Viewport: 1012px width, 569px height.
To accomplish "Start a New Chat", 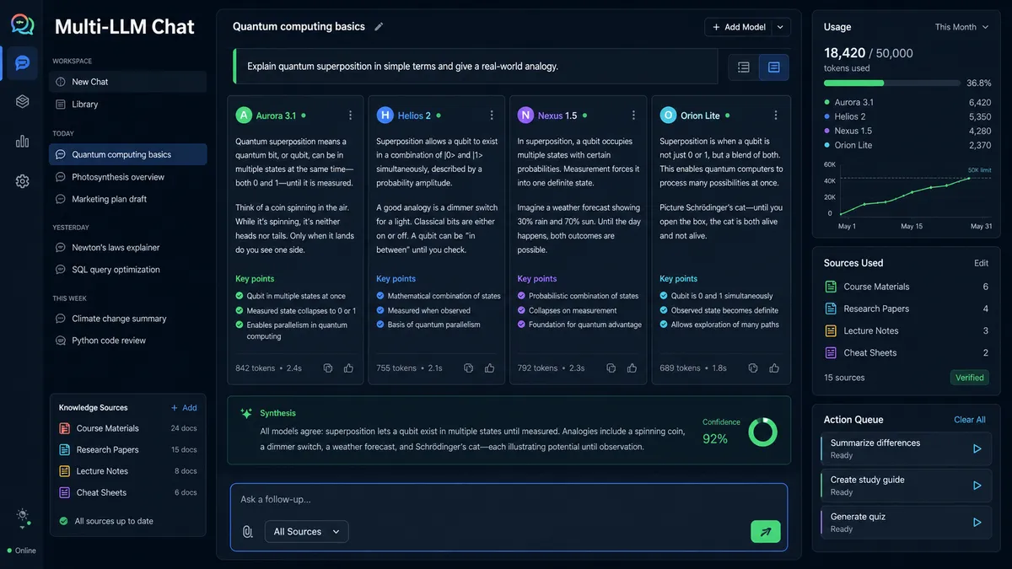I will 127,82.
